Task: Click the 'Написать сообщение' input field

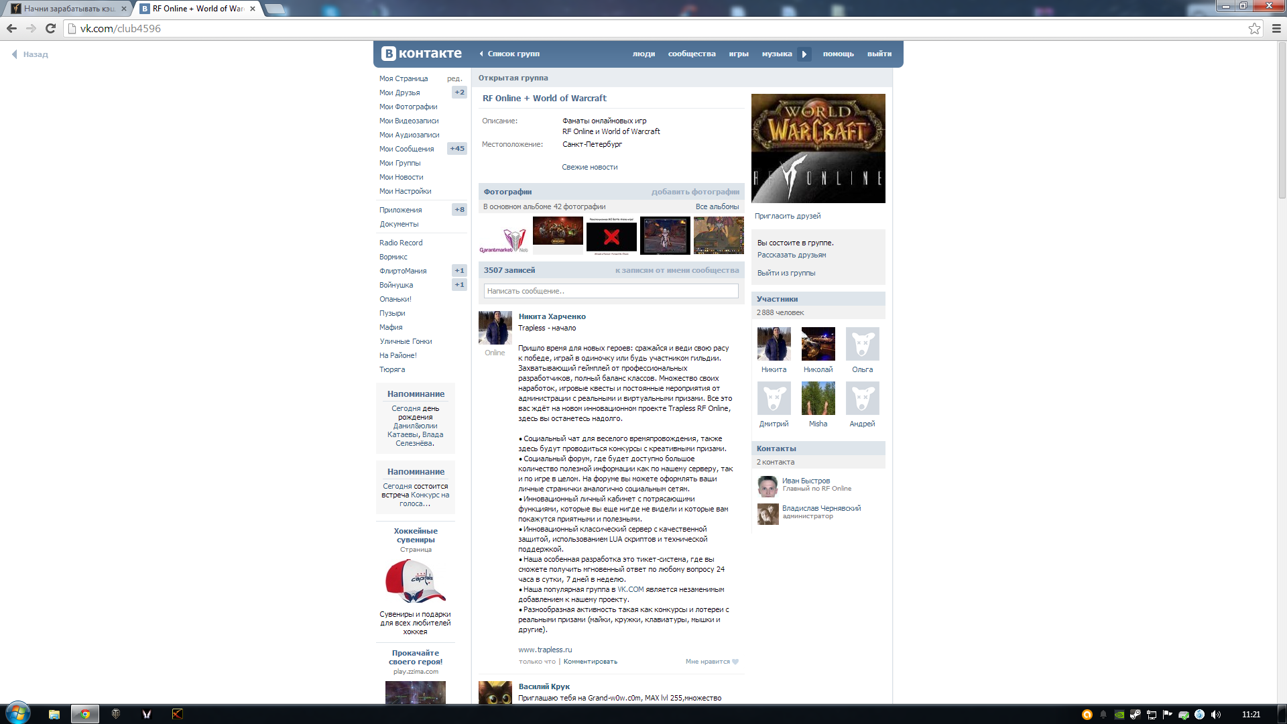Action: point(611,291)
